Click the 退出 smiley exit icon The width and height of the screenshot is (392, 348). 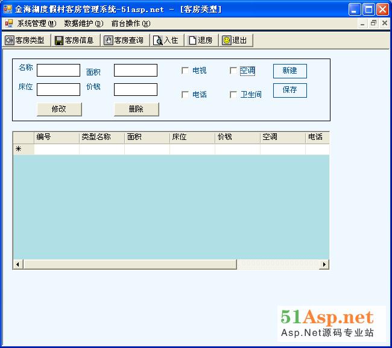coord(227,40)
